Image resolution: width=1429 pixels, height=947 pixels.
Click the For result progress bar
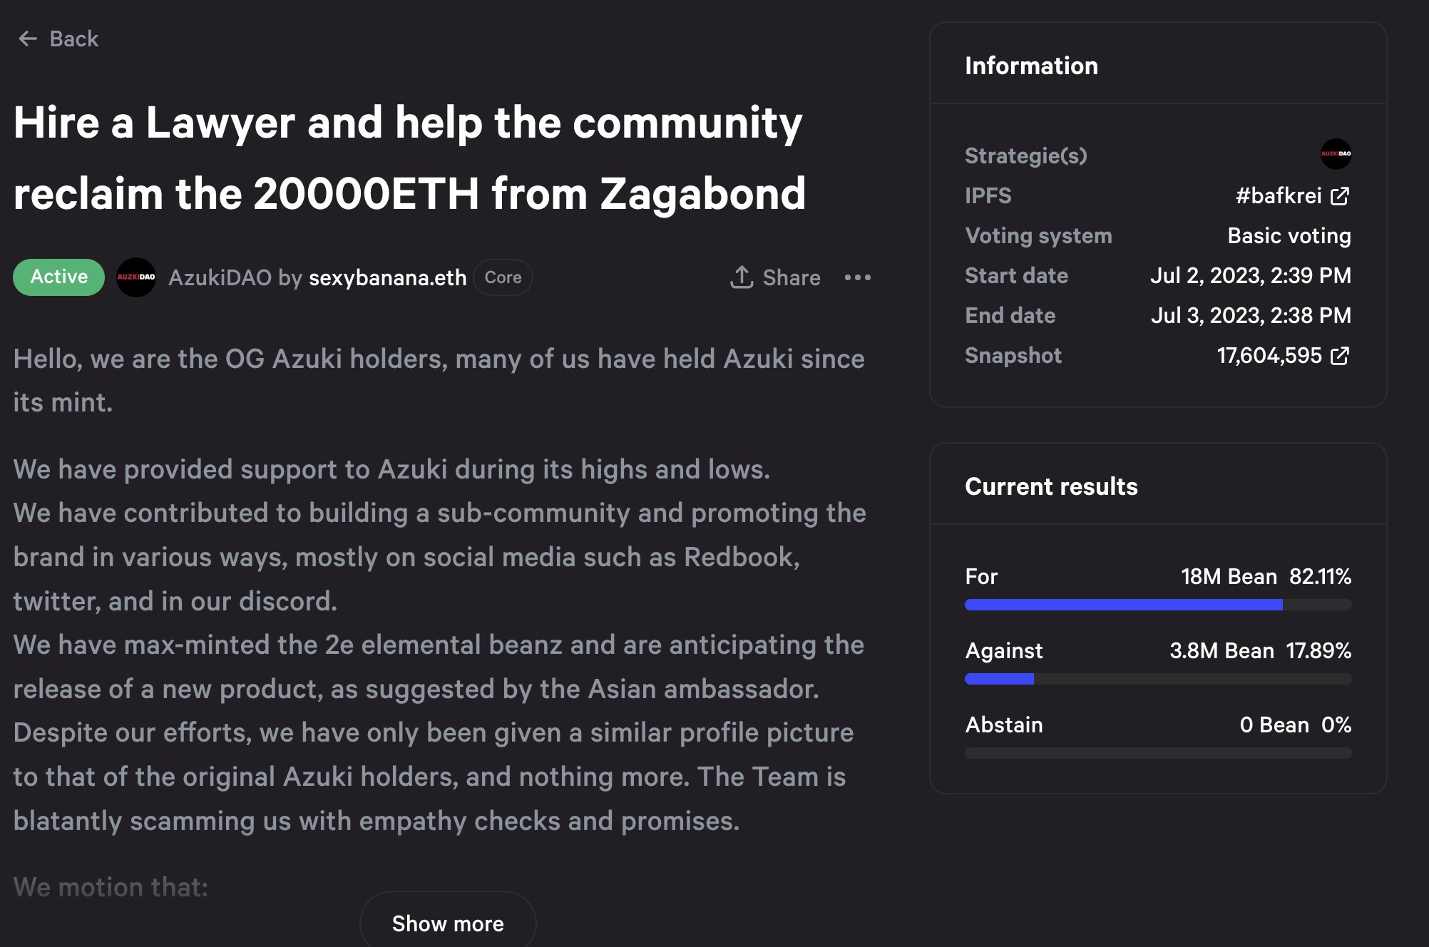(1157, 605)
